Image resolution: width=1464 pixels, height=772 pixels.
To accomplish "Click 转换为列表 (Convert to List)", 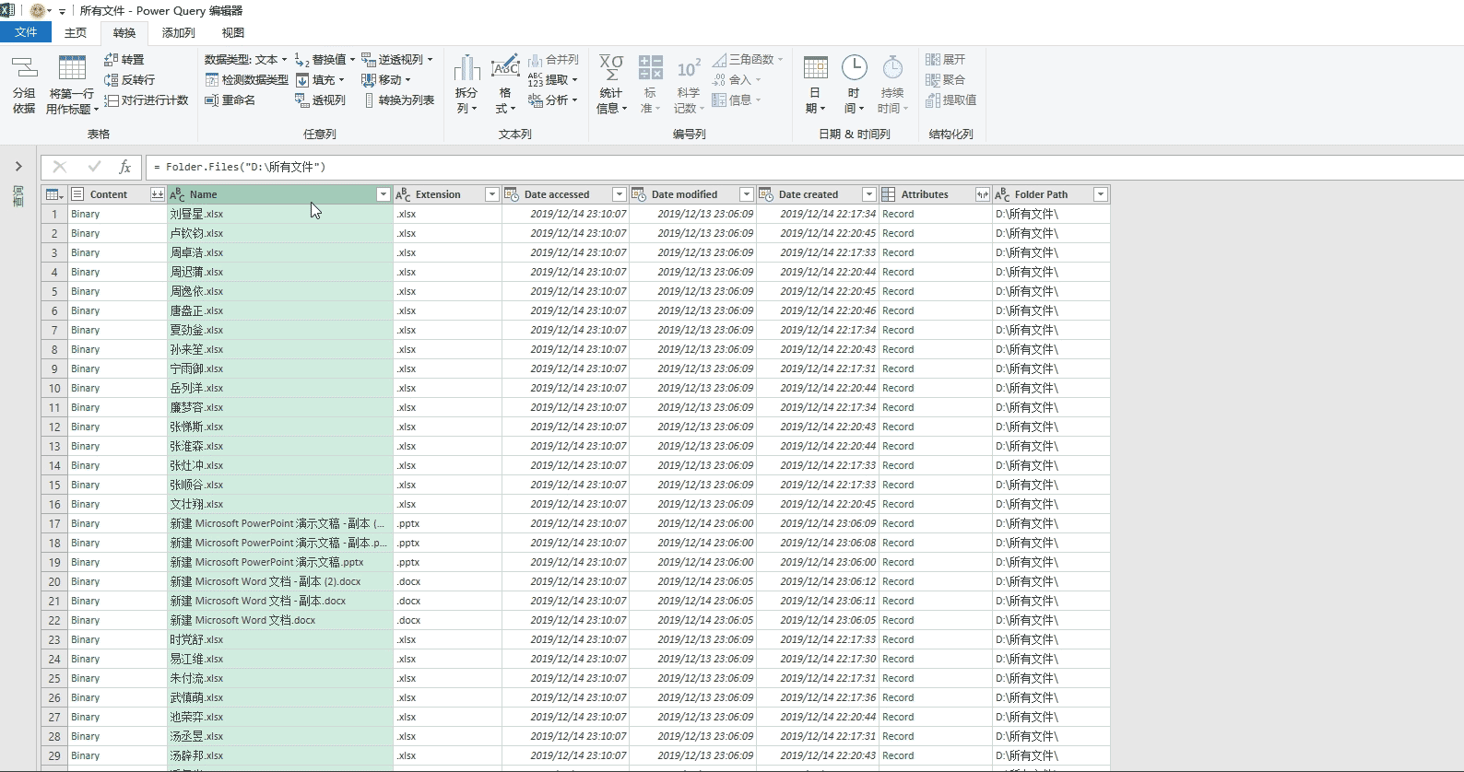I will pos(399,100).
